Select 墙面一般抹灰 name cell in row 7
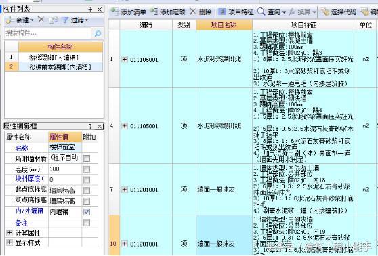The height and width of the screenshot is (256, 378). (x=224, y=190)
